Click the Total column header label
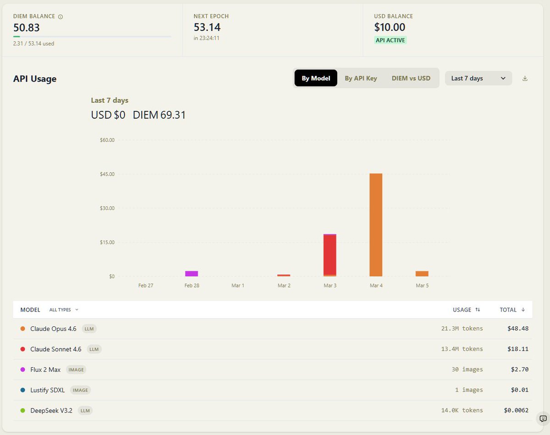This screenshot has width=550, height=435. [x=508, y=310]
